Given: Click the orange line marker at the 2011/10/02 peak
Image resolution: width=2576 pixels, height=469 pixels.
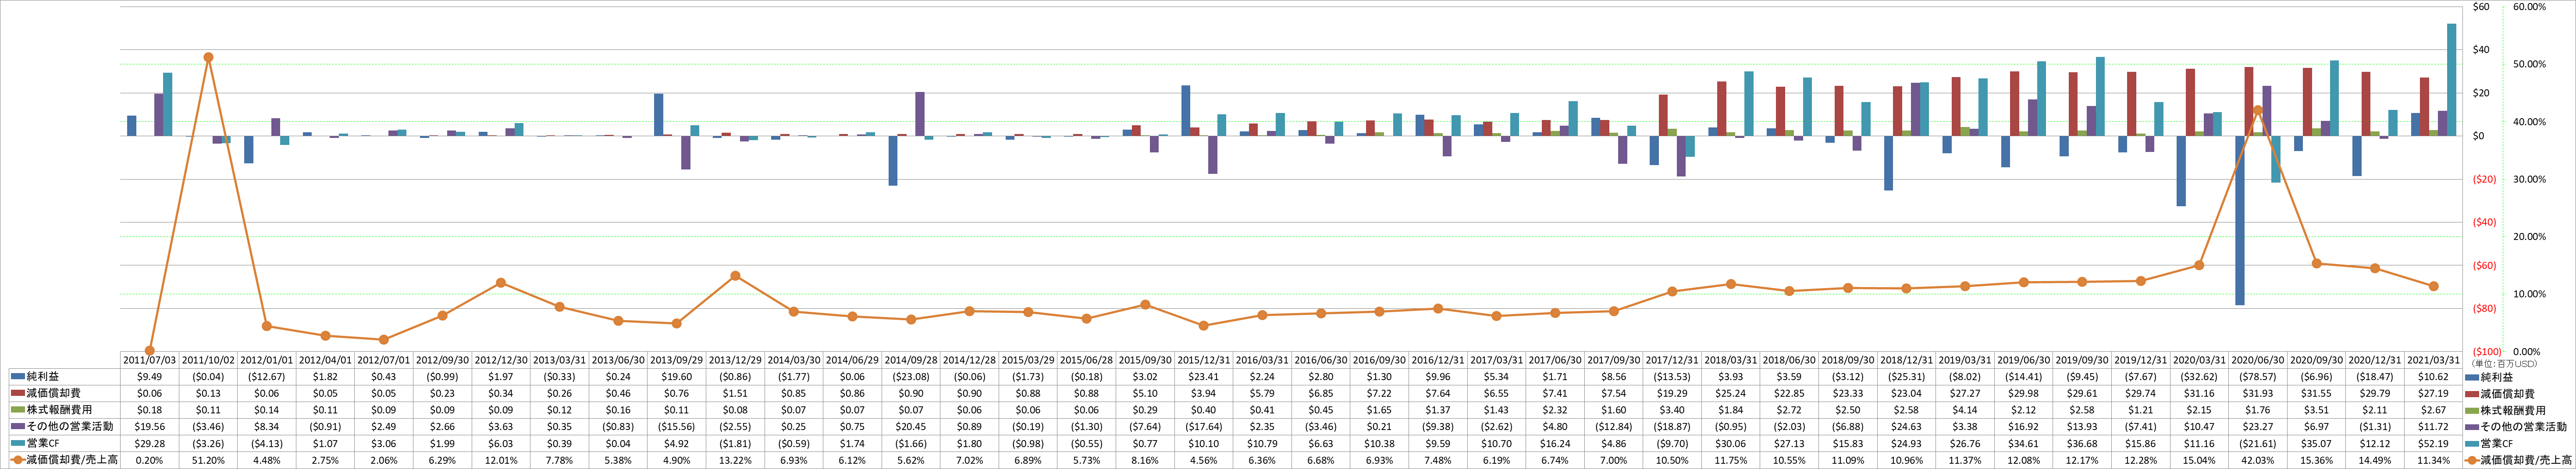Looking at the screenshot, I should 208,57.
